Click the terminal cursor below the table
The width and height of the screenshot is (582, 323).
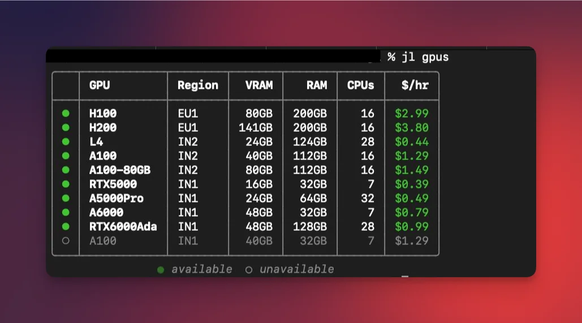(405, 277)
